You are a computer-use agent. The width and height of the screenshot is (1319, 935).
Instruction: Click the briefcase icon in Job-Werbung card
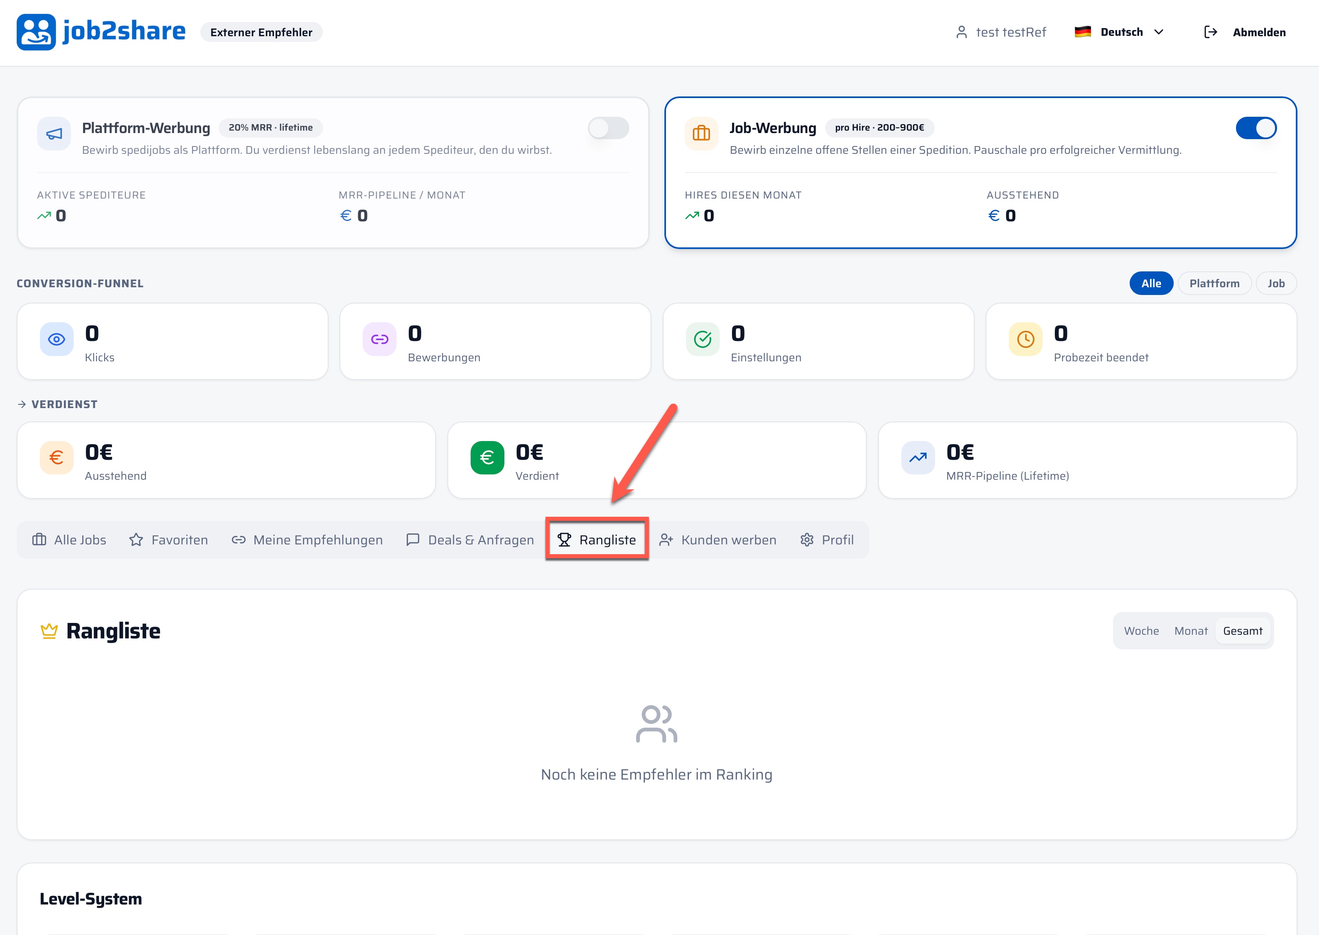[701, 133]
